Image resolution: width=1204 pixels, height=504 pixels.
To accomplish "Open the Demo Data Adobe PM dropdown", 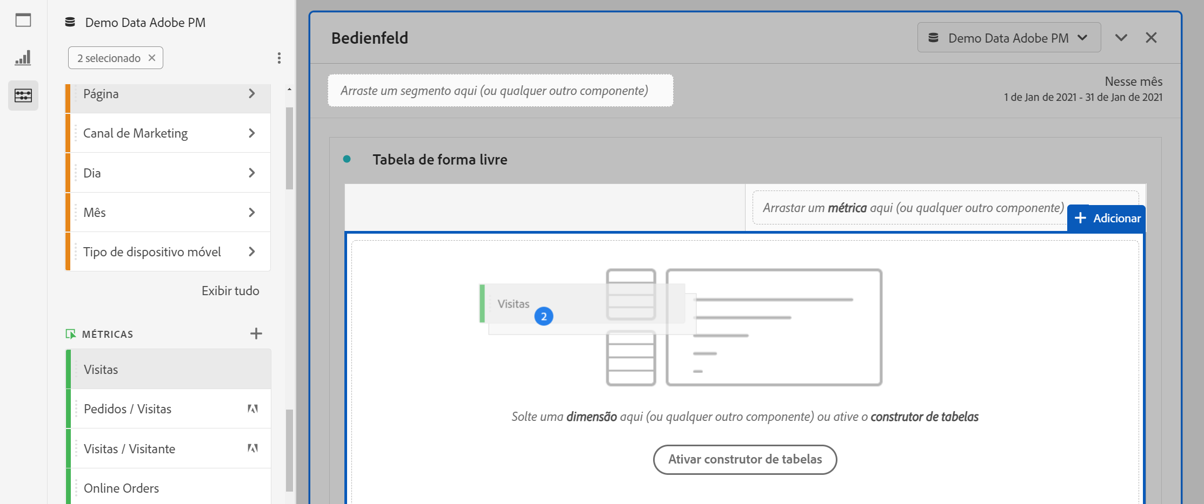I will [1009, 38].
